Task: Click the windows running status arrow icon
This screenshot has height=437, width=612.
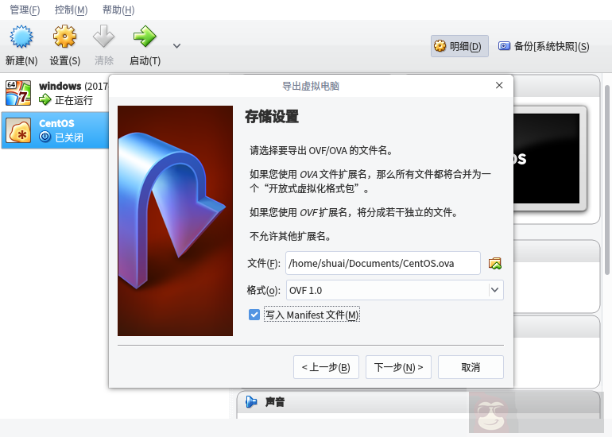Action: tap(45, 100)
